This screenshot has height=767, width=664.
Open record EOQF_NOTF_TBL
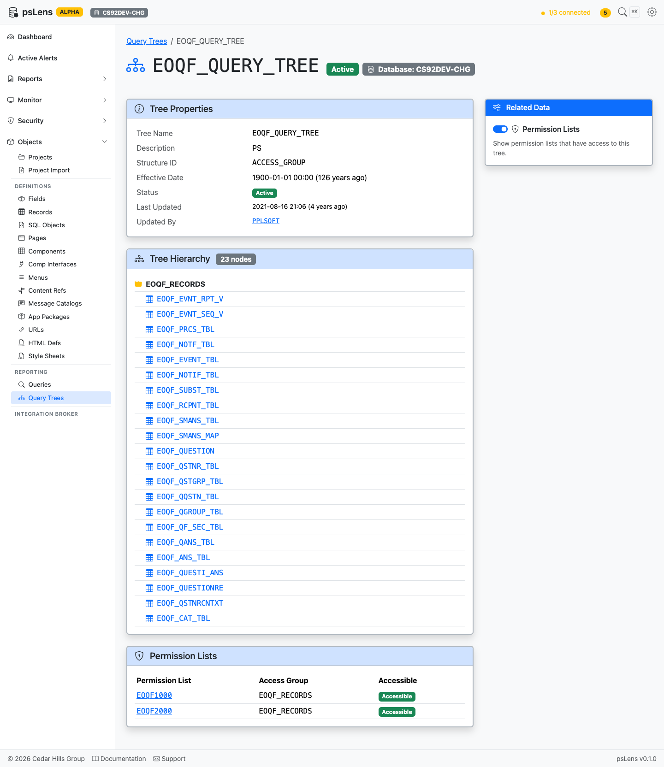[185, 344]
